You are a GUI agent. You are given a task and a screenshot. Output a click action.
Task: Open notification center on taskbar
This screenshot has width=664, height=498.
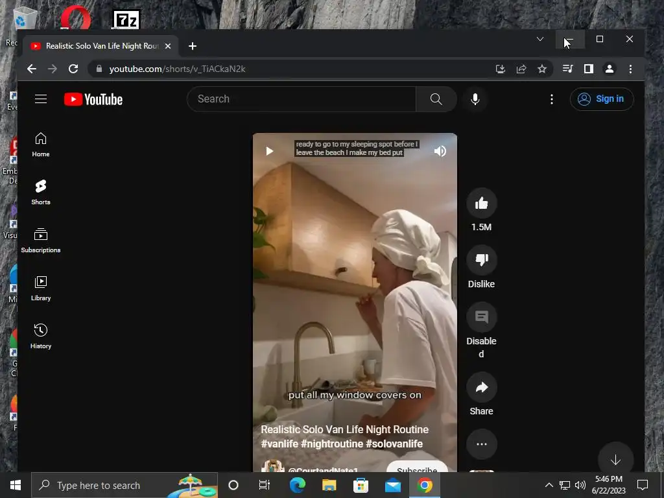(x=643, y=485)
